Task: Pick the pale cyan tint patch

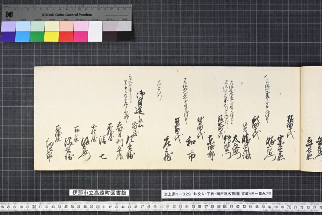Action: 23,26
